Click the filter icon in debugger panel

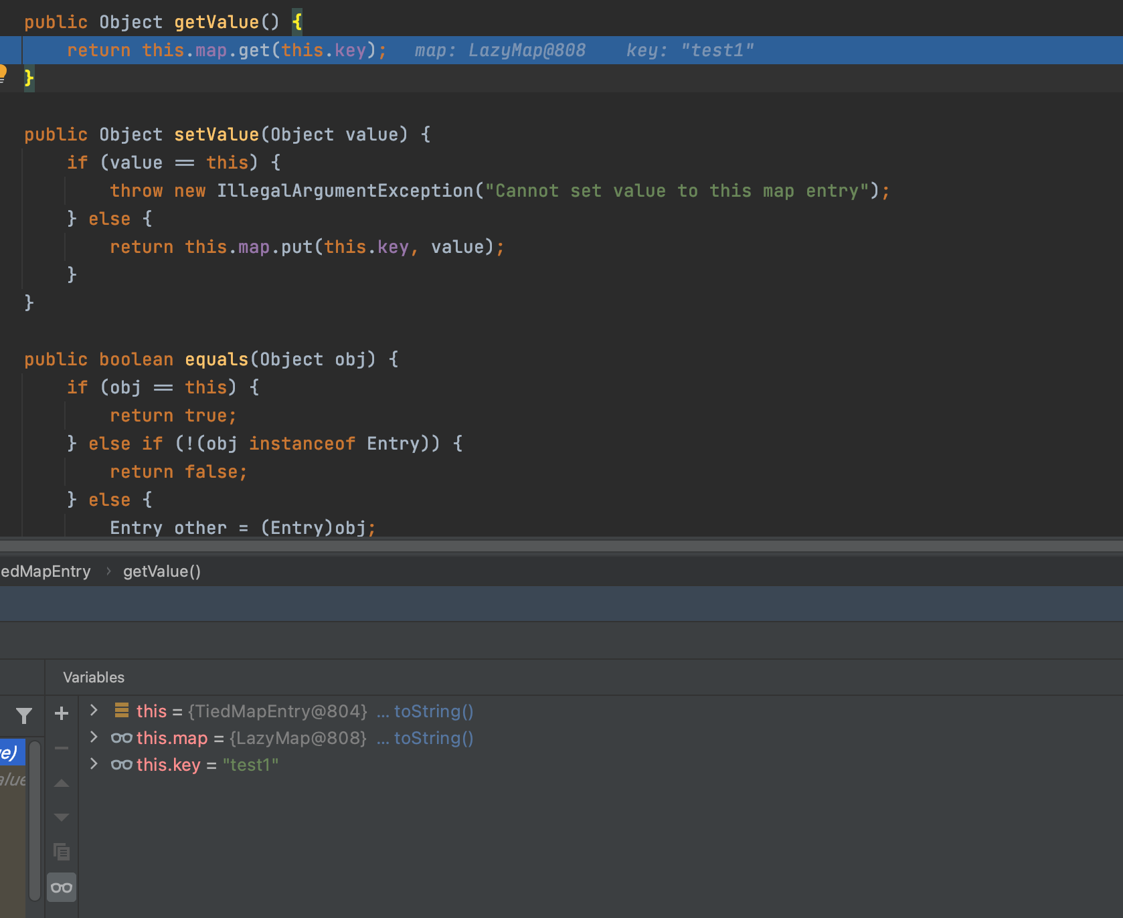(24, 716)
